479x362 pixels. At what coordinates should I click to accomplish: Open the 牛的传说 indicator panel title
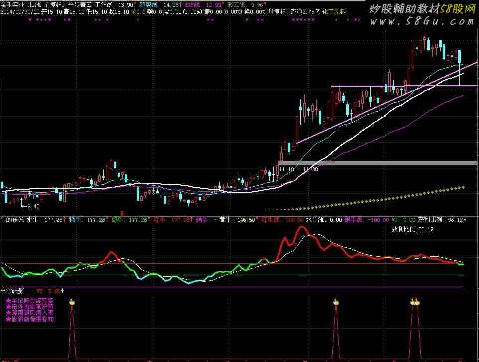coord(12,219)
